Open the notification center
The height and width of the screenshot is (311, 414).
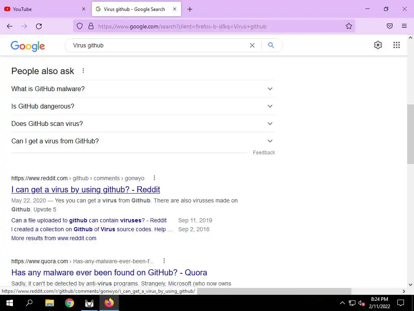pos(401,303)
